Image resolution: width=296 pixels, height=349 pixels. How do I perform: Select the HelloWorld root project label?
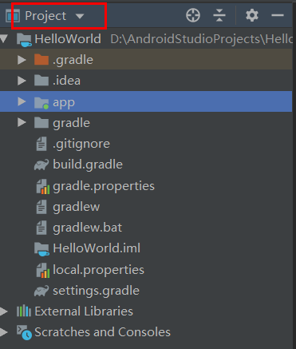click(68, 39)
